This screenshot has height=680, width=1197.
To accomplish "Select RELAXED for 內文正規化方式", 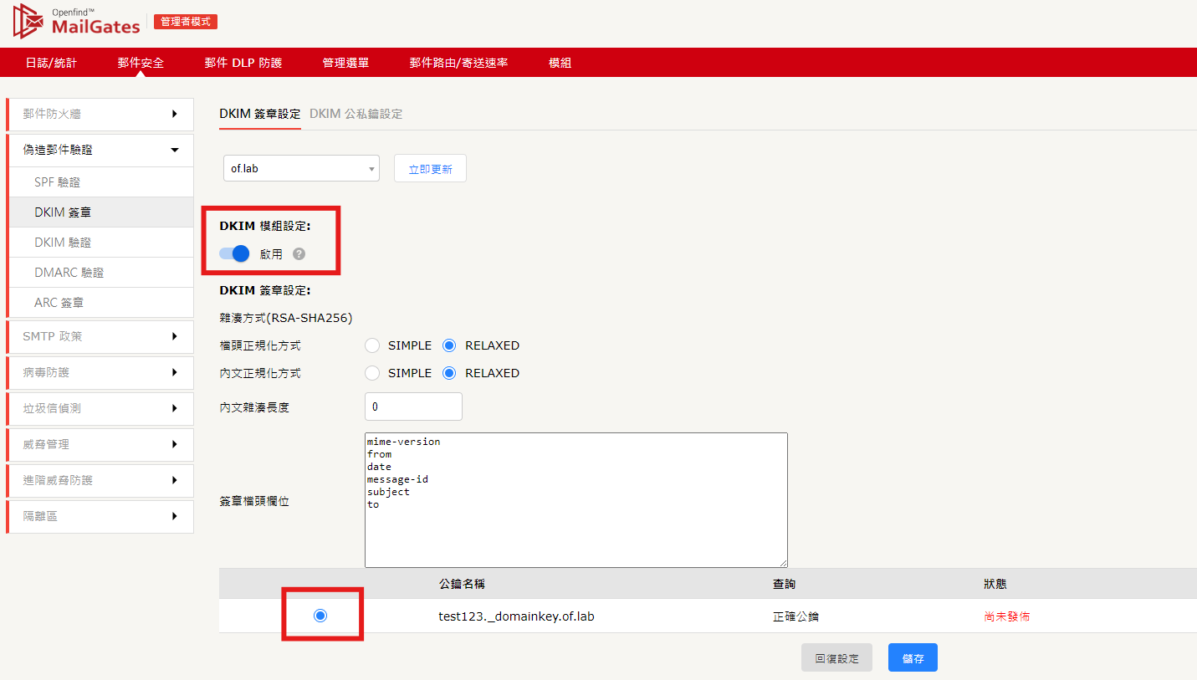I will [x=448, y=372].
